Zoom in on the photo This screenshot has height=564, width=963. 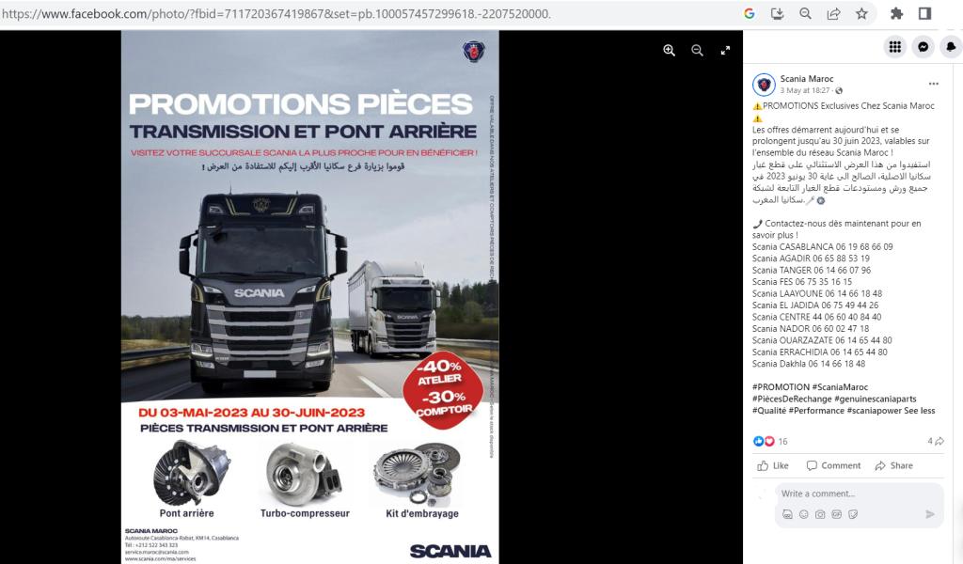669,51
